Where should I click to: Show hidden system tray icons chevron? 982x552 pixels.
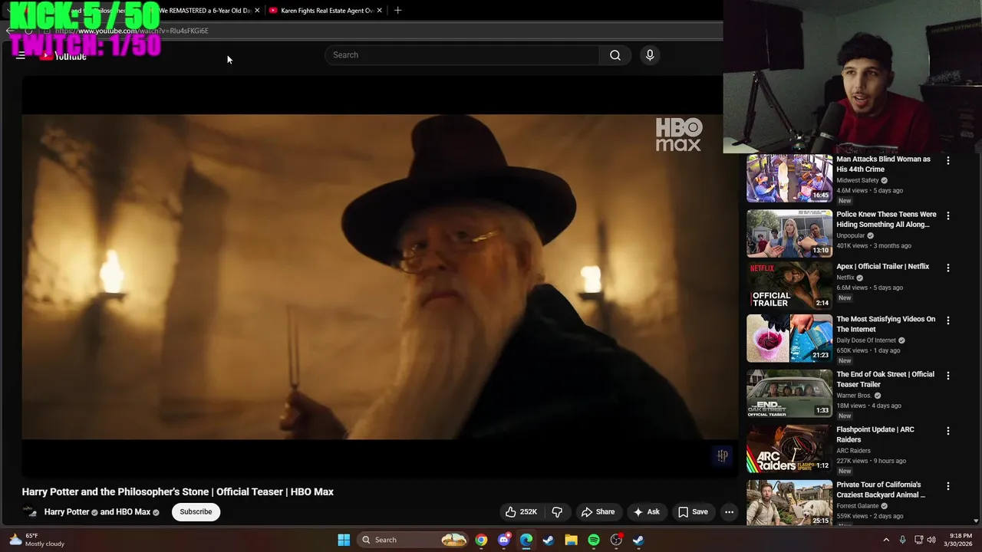tap(886, 540)
